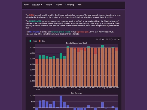Screen dimensions: 147x110
Task: Click the Autoscale icon in the chart modebar
Action: (112, 39)
